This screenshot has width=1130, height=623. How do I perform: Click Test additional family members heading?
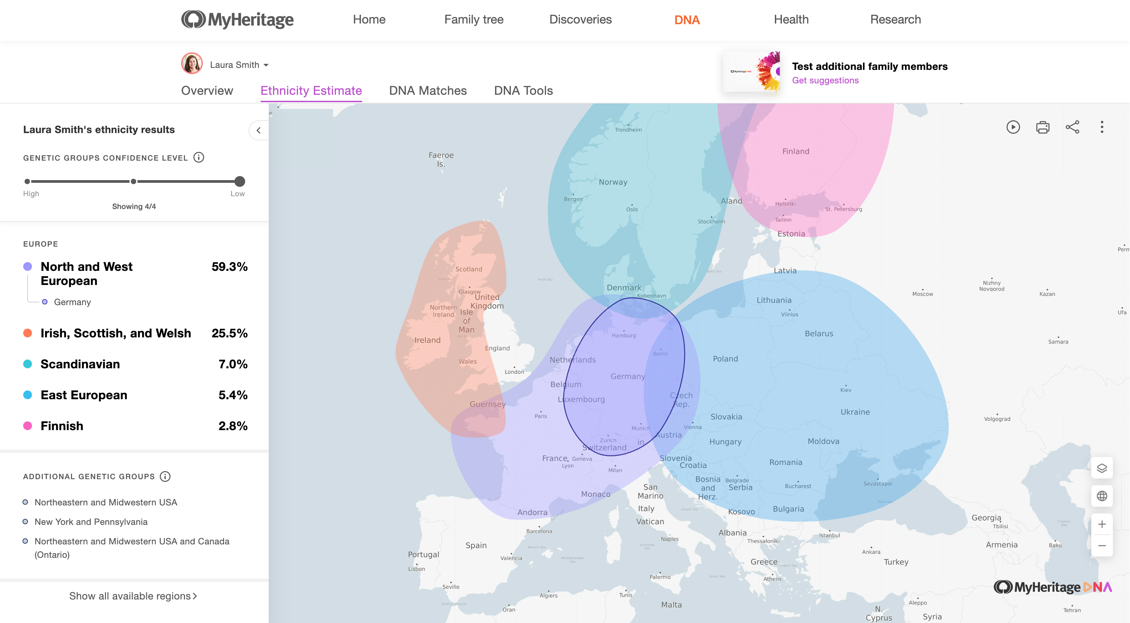coord(869,67)
